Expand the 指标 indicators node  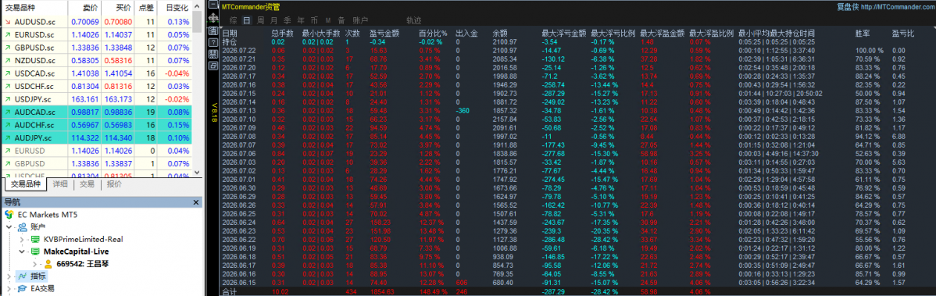9,276
